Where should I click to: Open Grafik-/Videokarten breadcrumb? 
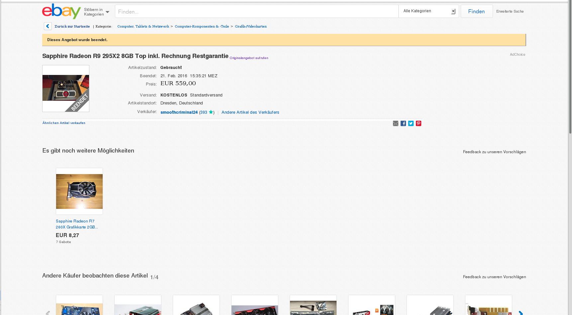coord(251,27)
